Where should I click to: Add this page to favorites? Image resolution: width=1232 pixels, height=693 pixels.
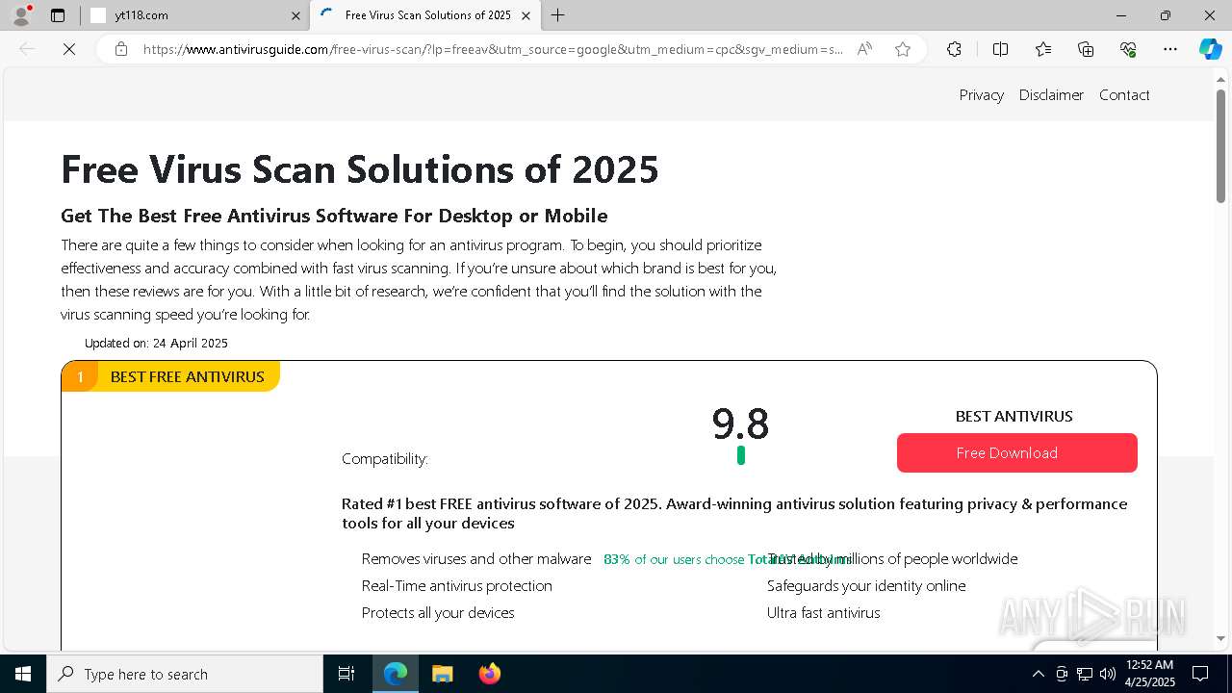tap(903, 49)
